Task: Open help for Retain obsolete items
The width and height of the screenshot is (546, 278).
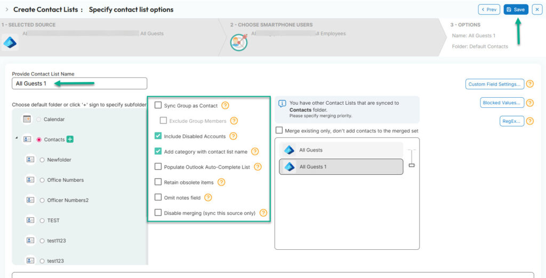Action: coord(221,182)
